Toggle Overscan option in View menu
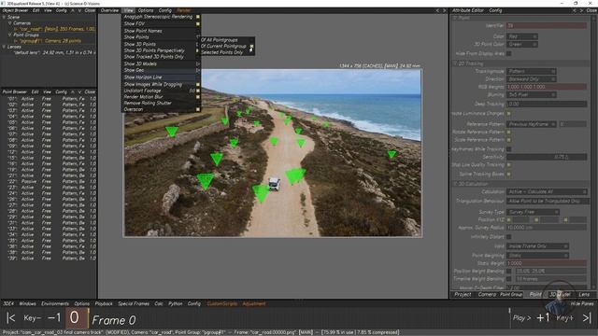The height and width of the screenshot is (336, 598). (197, 109)
